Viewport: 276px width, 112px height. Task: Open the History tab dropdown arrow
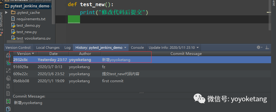tap(125, 48)
